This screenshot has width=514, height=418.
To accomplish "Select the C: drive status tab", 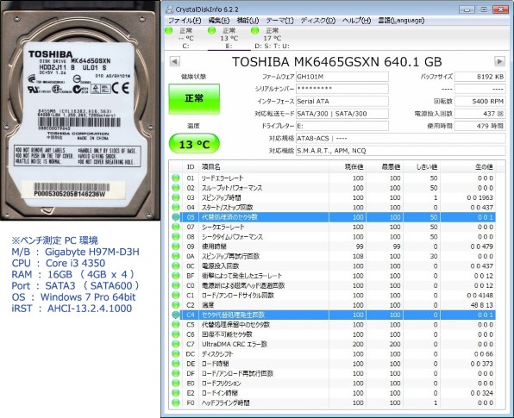I will click(x=185, y=38).
